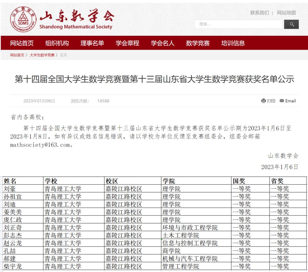The image size is (308, 272).
Task: Click the 联系我们 link
Action: (260, 13)
